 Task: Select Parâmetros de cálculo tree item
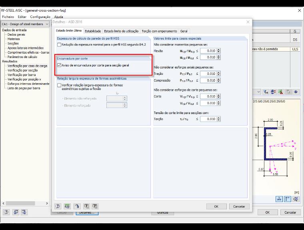[22, 57]
